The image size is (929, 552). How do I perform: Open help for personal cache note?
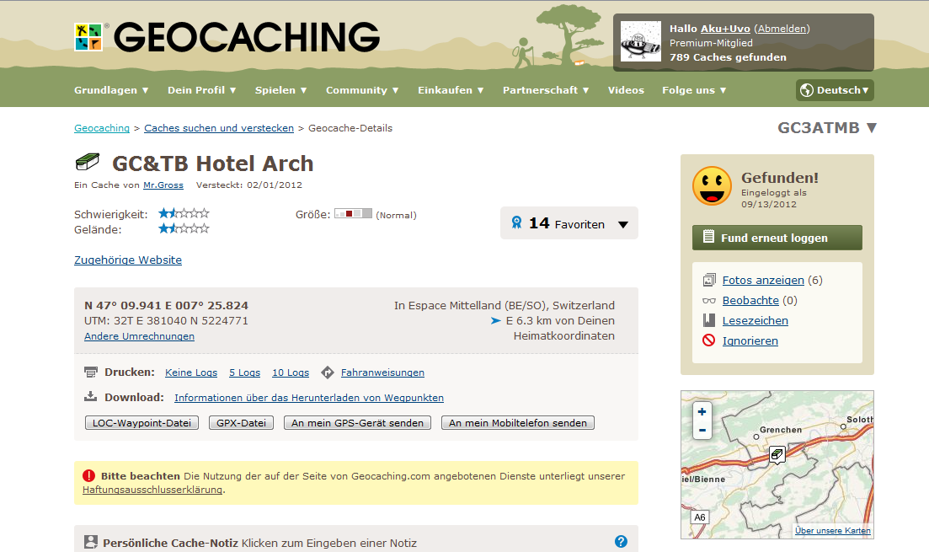point(621,541)
